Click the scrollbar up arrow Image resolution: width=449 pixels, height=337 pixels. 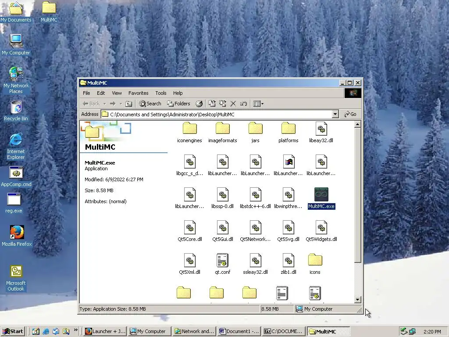(x=358, y=124)
